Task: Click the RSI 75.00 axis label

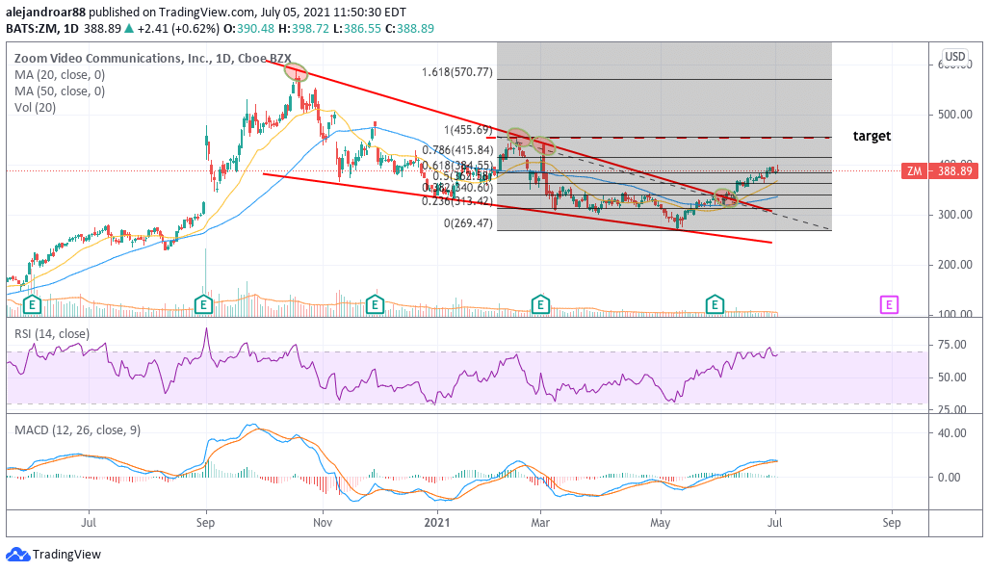Action: (951, 345)
